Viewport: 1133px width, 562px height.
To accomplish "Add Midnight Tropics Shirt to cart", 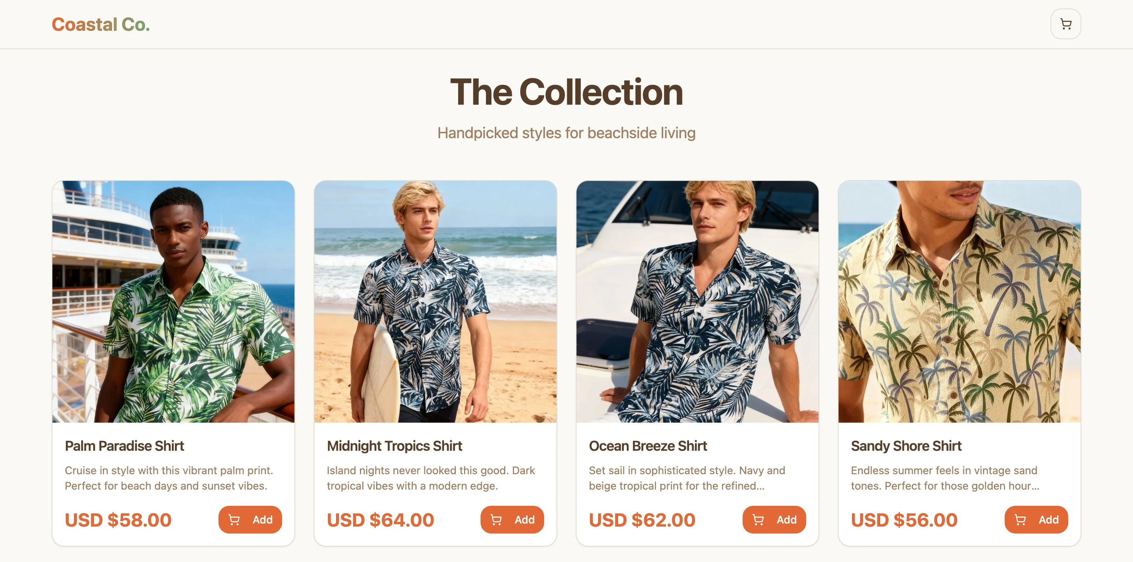I will click(512, 519).
